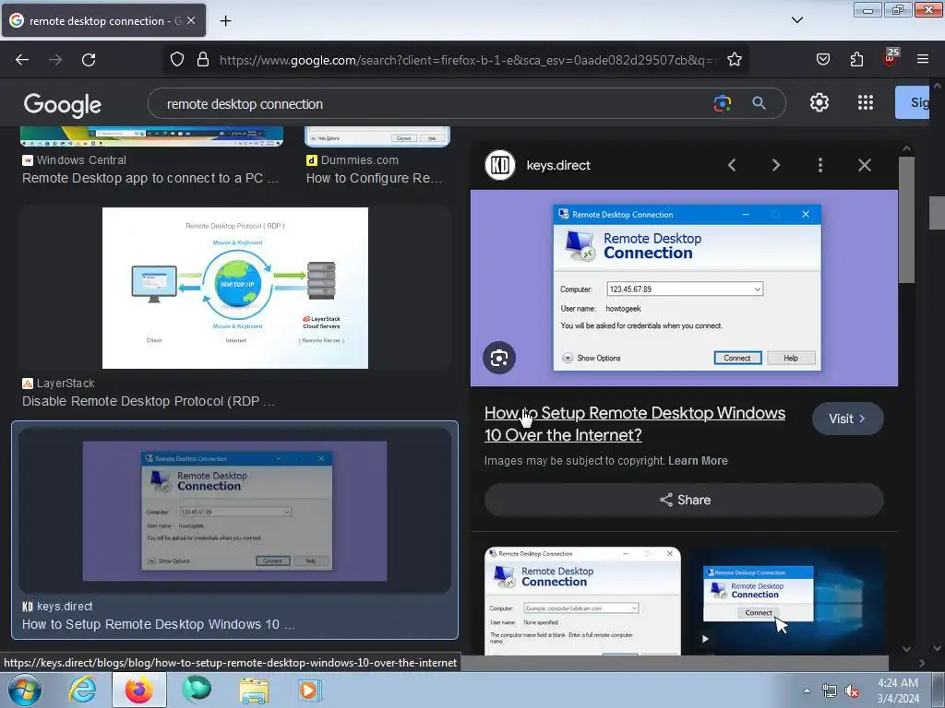
Task: Click the forward navigation arrow
Action: pyautogui.click(x=55, y=60)
